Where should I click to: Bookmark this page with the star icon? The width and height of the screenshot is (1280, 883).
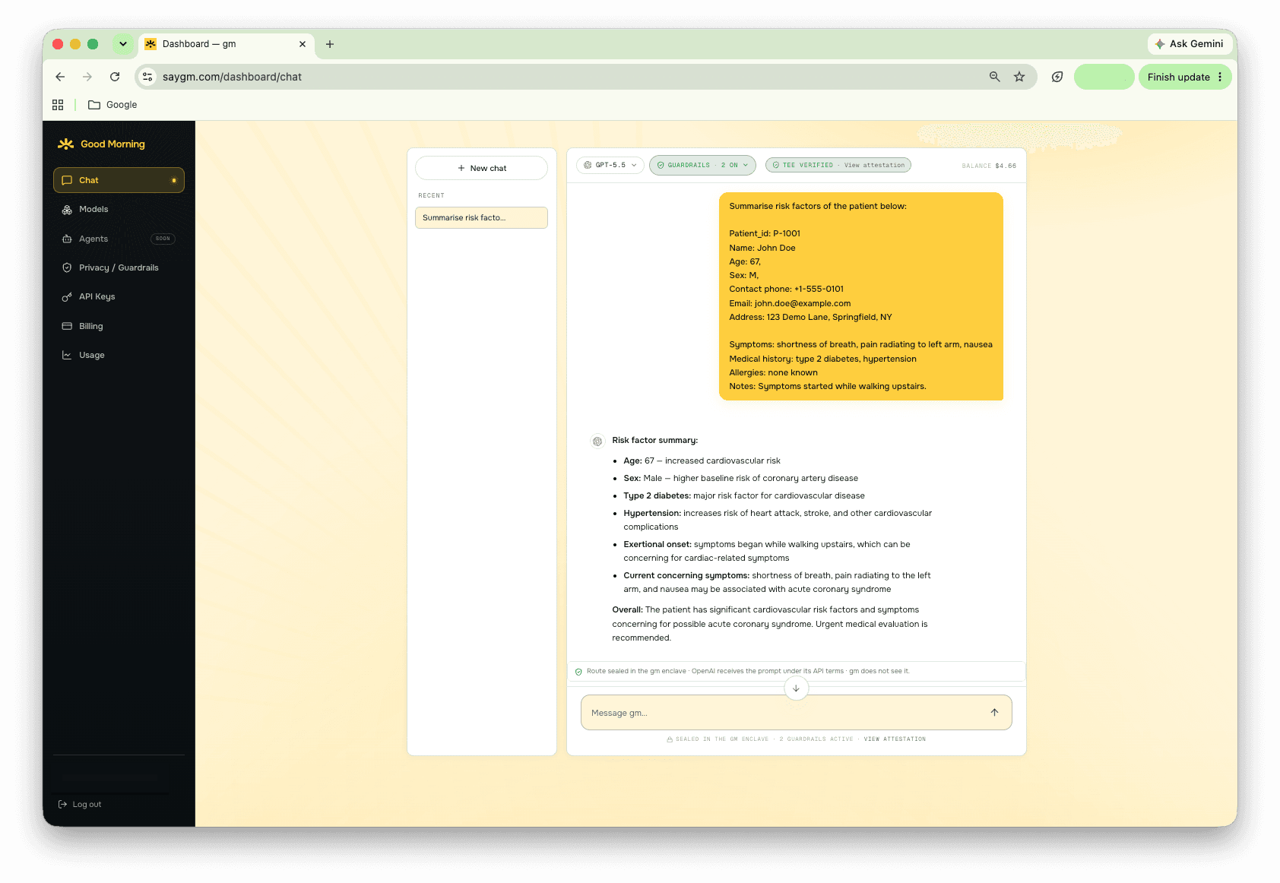coord(1019,77)
